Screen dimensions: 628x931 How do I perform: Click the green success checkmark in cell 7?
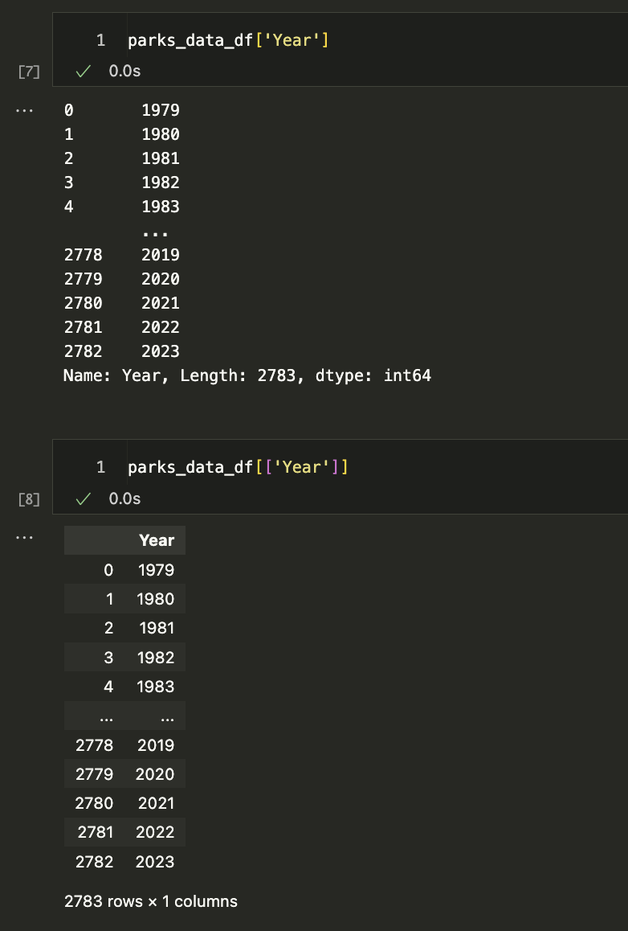[83, 72]
